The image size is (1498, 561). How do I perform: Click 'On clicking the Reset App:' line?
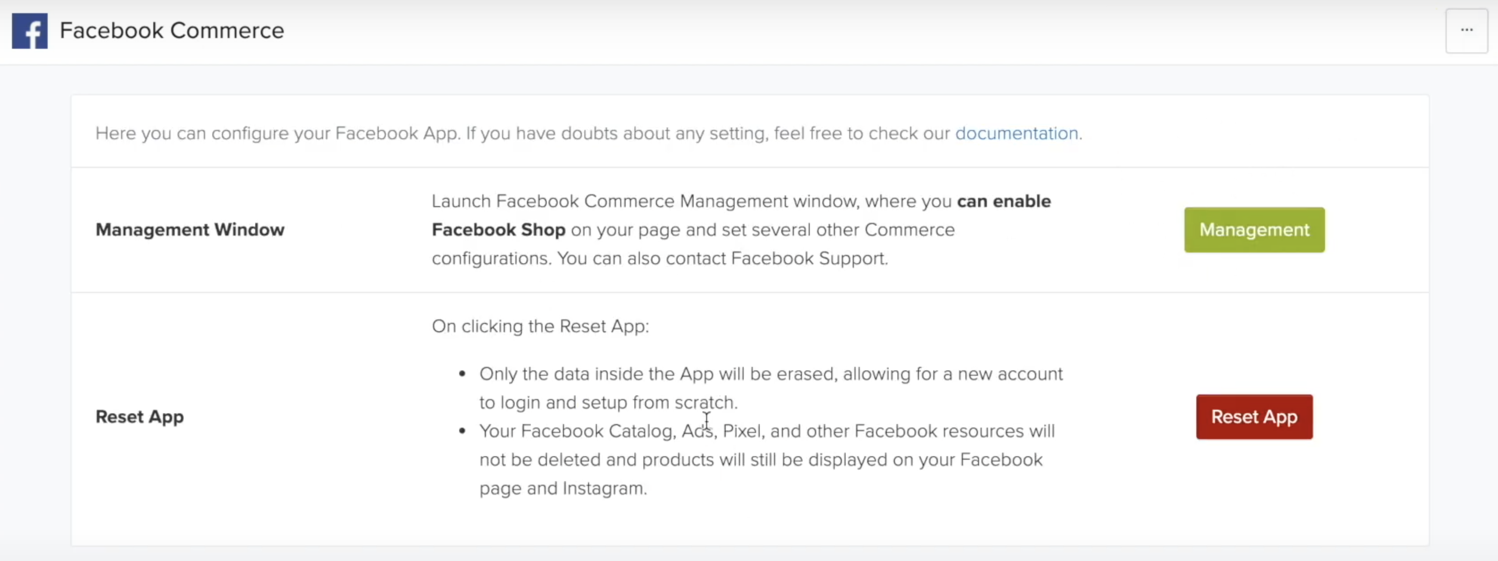pyautogui.click(x=540, y=326)
